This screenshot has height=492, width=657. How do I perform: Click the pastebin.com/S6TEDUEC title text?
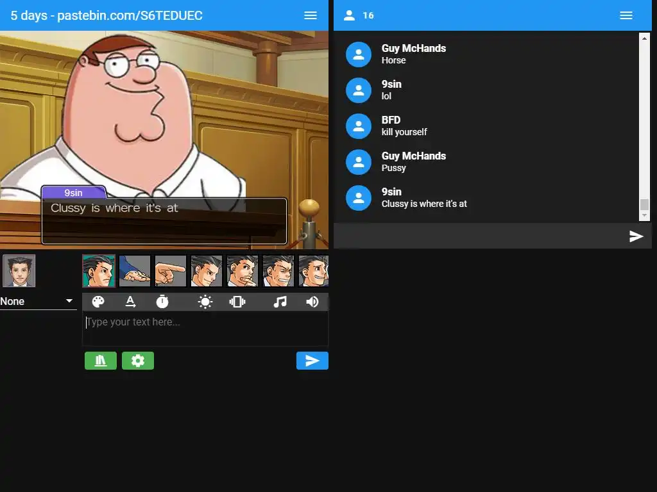click(x=130, y=15)
